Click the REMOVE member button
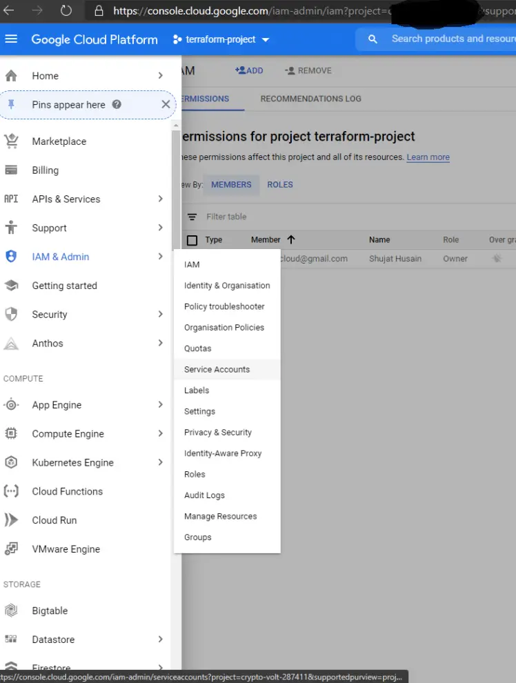Viewport: 516px width, 683px height. [x=308, y=70]
